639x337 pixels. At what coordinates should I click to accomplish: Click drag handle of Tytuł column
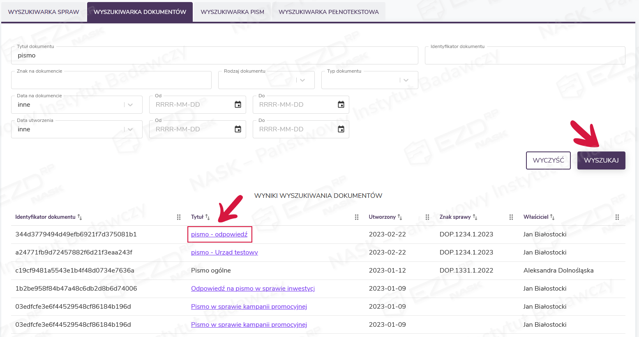357,217
